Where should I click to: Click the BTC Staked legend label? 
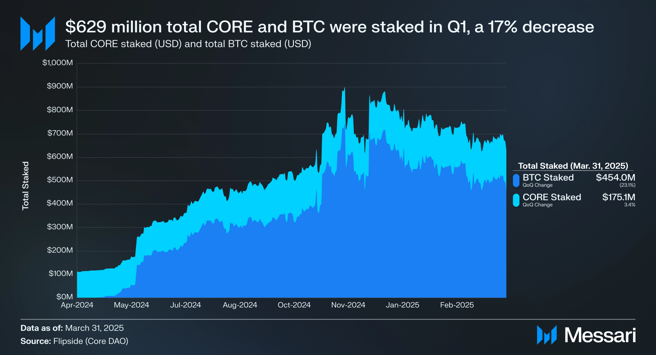548,177
